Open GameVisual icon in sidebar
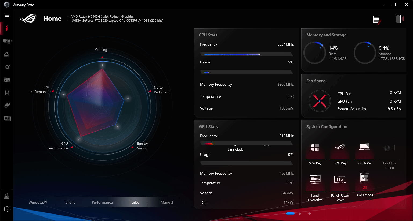413x221 pixels. pos(7,67)
